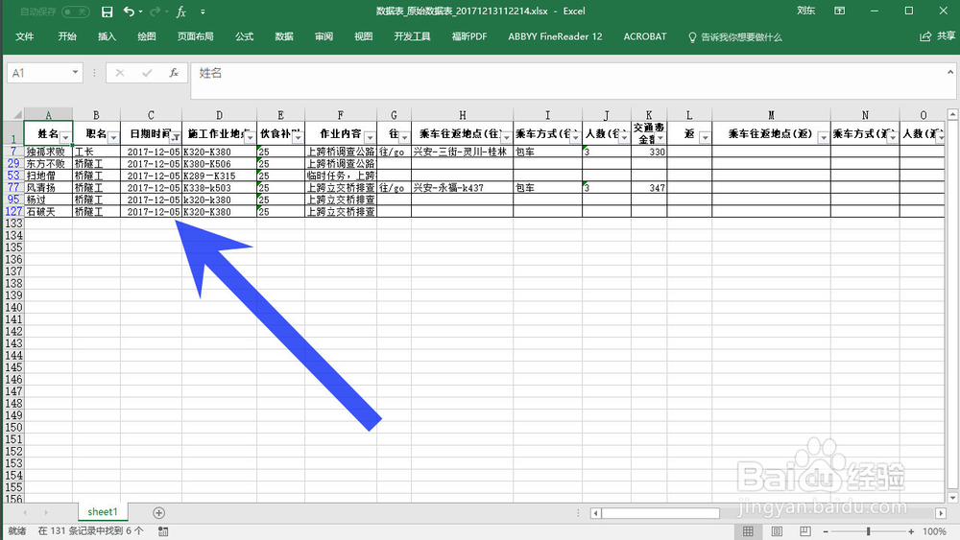This screenshot has height=540, width=960.
Task: Click the Insert Function fx button
Action: pos(174,73)
